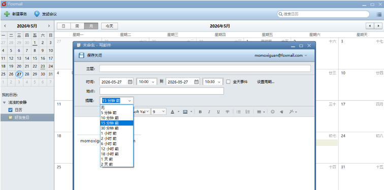Insert a bulleted list
Viewport: 384px width, 190px height.
(x=239, y=112)
